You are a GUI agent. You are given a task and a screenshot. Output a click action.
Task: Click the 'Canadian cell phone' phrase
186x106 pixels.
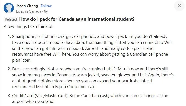[149, 54]
